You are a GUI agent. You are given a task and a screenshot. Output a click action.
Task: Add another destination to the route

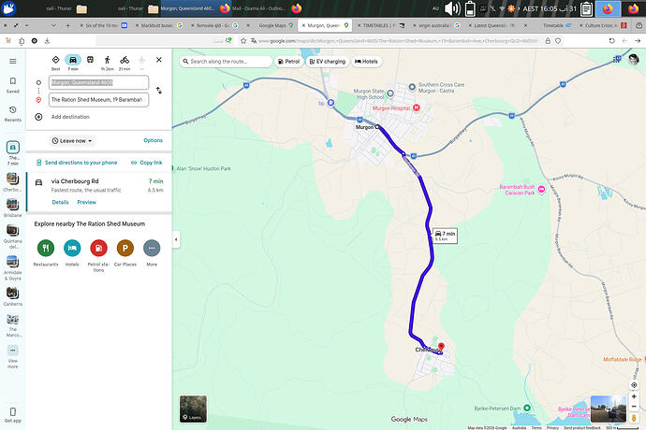click(x=70, y=117)
